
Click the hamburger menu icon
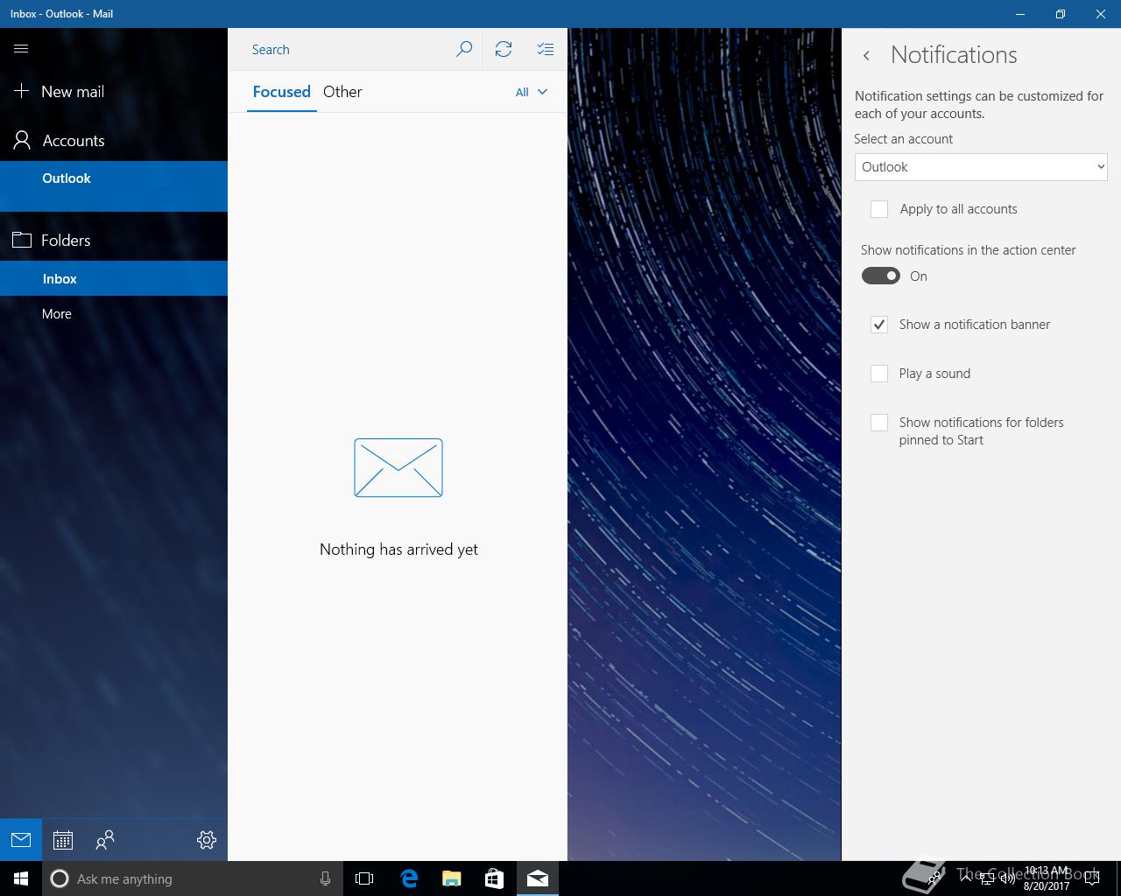(x=21, y=49)
